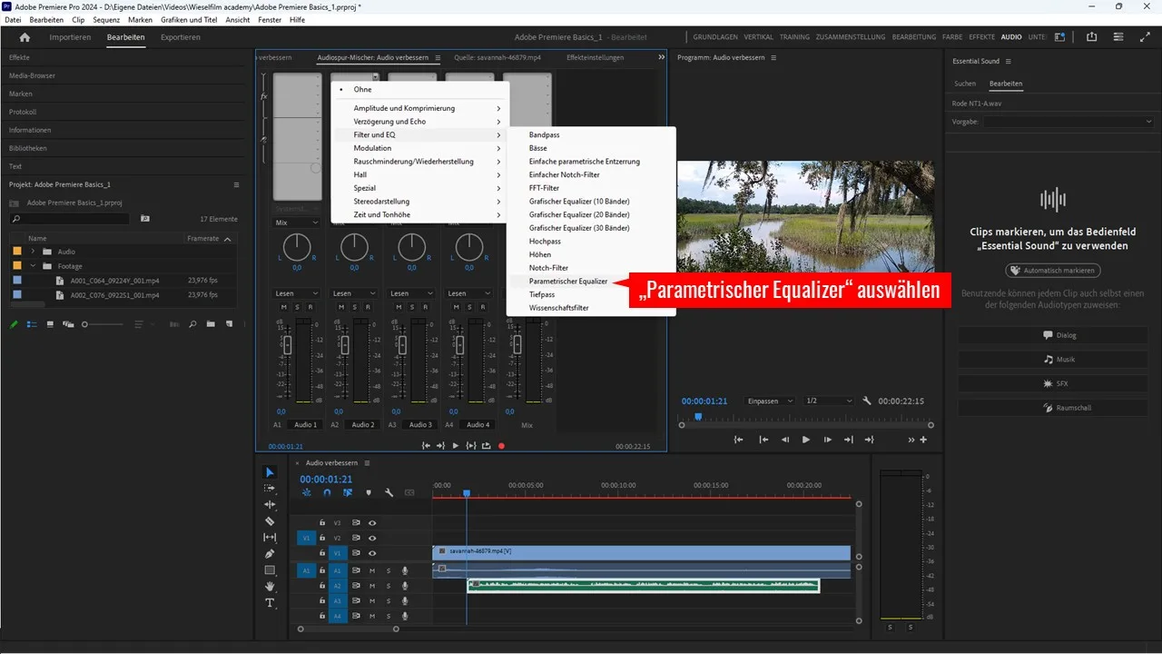Click the Home icon in the top bar
The height and width of the screenshot is (654, 1162).
[x=25, y=37]
